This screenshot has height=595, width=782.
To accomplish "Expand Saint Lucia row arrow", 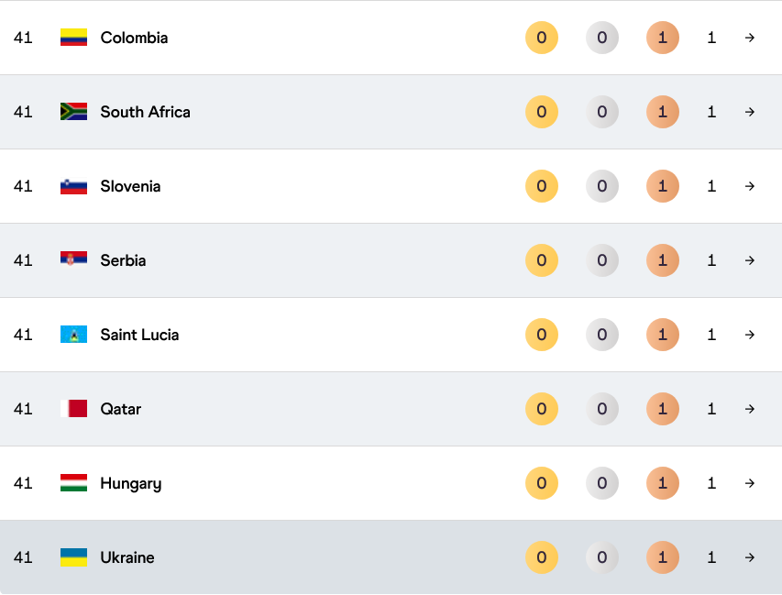I will coord(750,335).
